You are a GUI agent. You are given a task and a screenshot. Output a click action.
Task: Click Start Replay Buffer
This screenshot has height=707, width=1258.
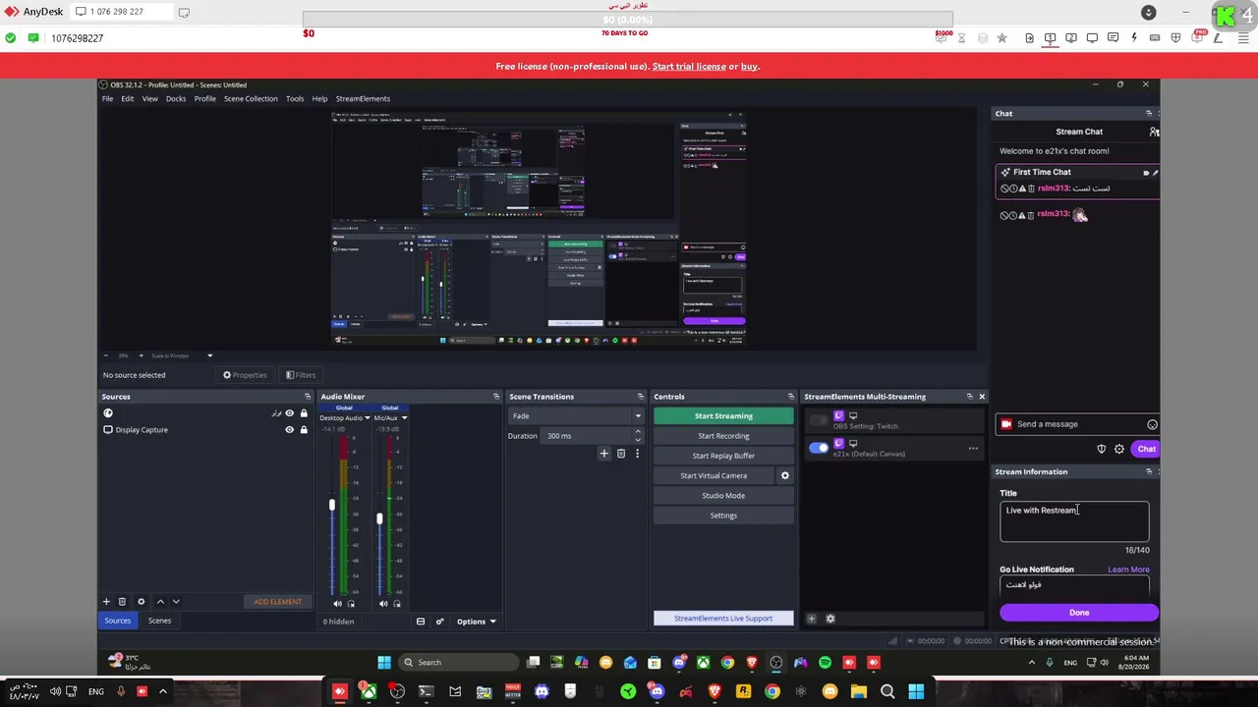click(723, 456)
